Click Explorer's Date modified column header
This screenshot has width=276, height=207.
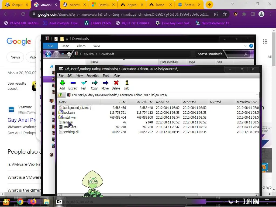(x=172, y=62)
